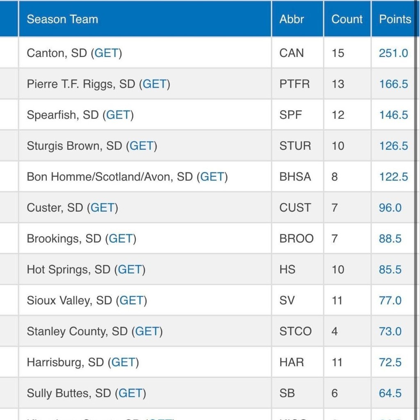The height and width of the screenshot is (420, 420).
Task: Click Spearfish, SD GET link
Action: (x=118, y=115)
